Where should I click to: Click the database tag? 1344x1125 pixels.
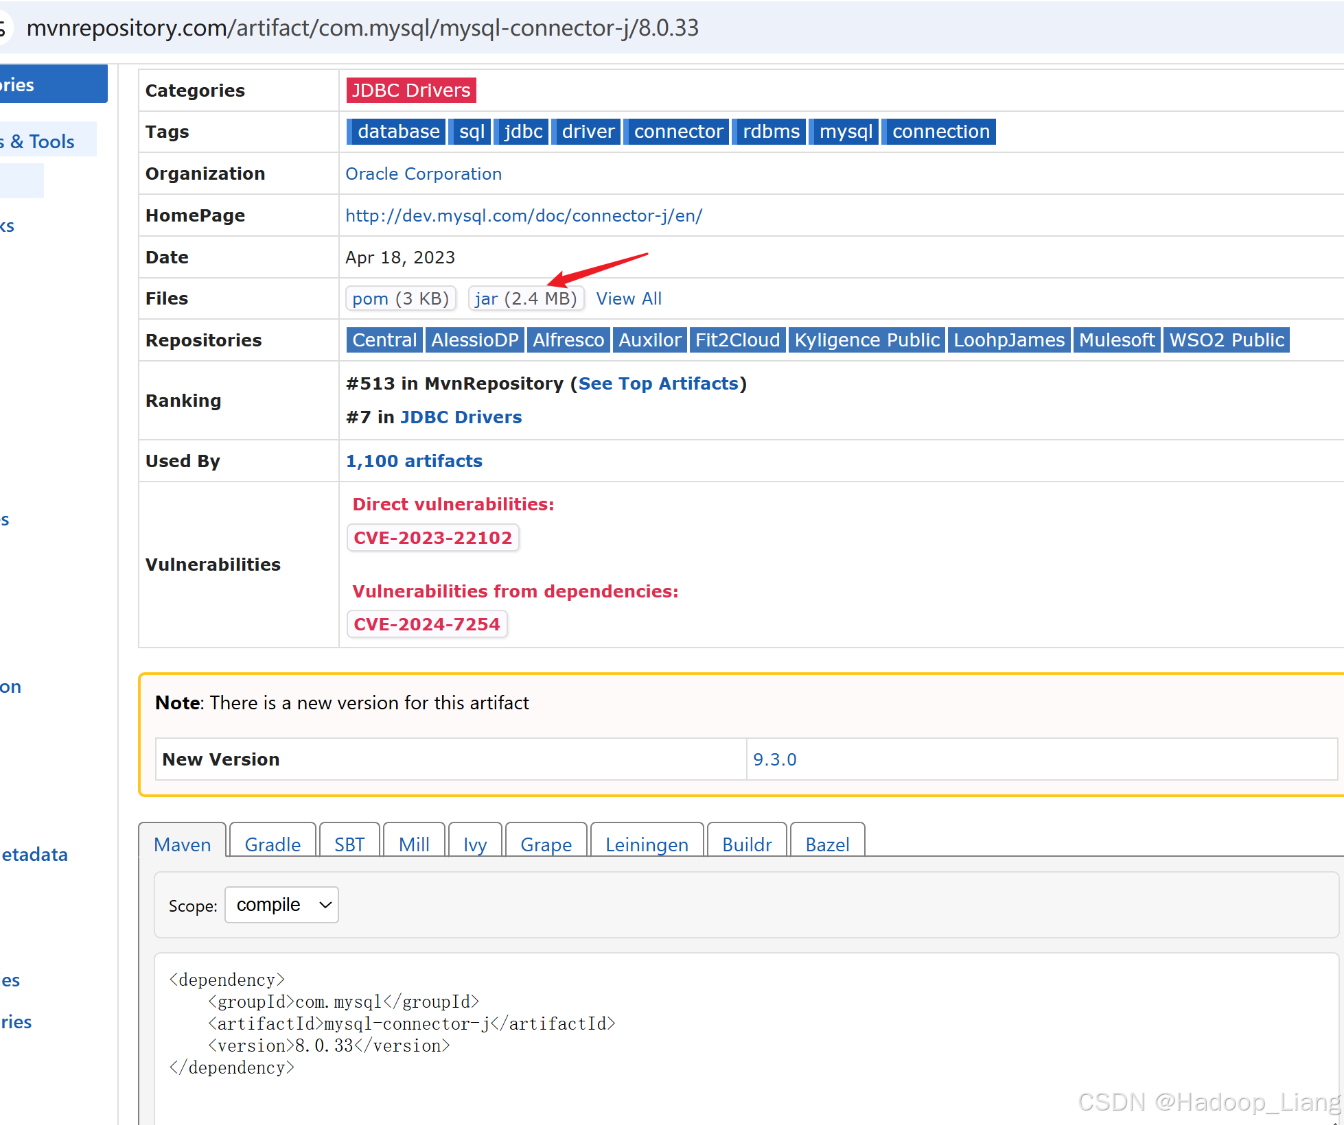(x=398, y=131)
